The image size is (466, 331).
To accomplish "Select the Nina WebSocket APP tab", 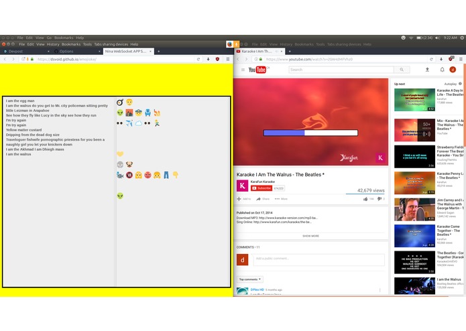I will pyautogui.click(x=128, y=52).
